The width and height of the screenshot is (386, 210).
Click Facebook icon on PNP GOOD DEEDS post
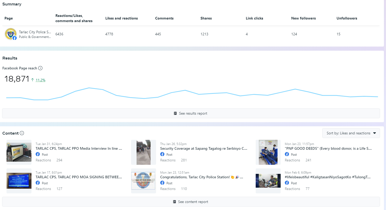tap(287, 154)
